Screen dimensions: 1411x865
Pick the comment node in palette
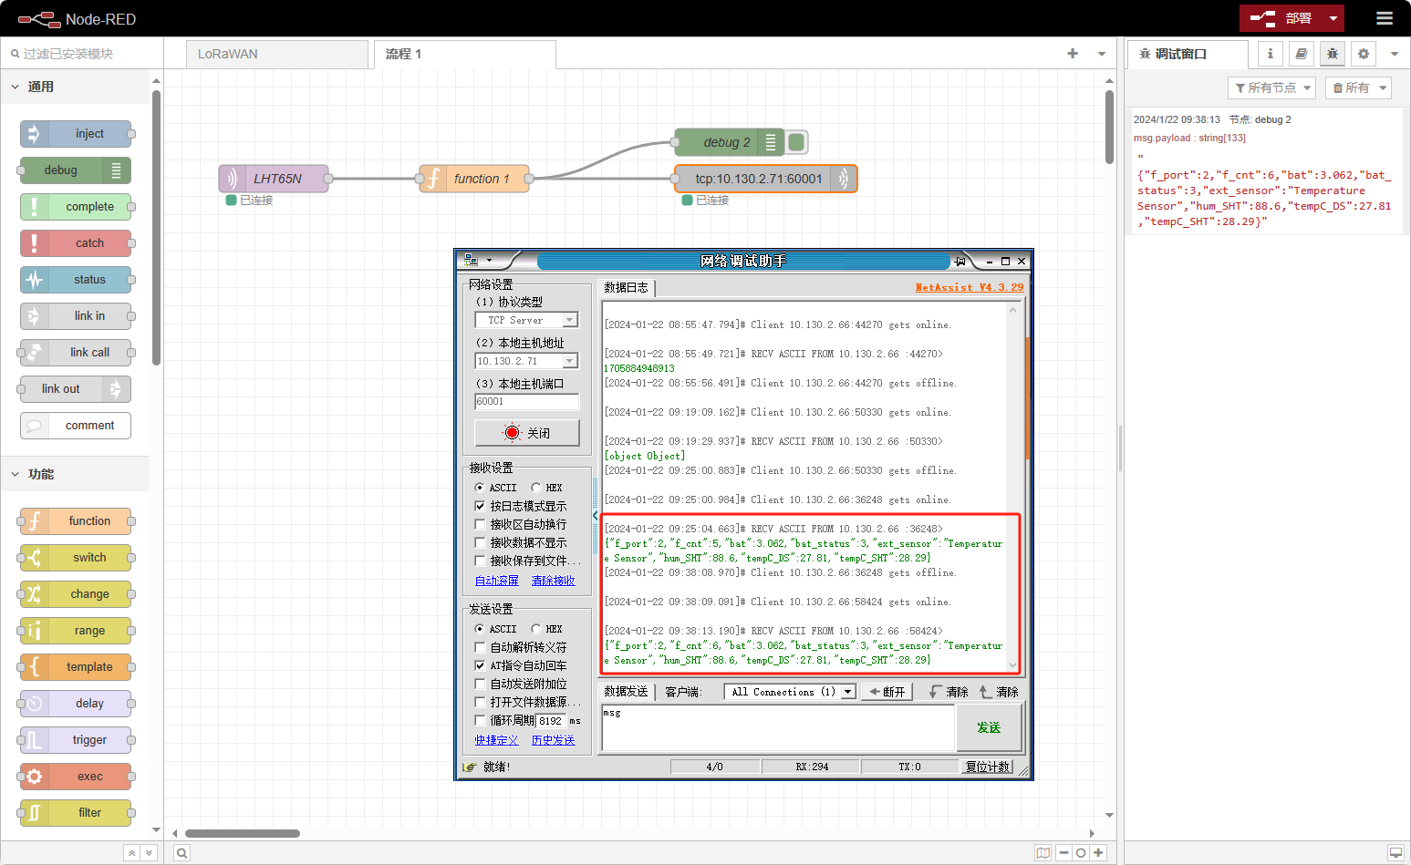pos(76,426)
